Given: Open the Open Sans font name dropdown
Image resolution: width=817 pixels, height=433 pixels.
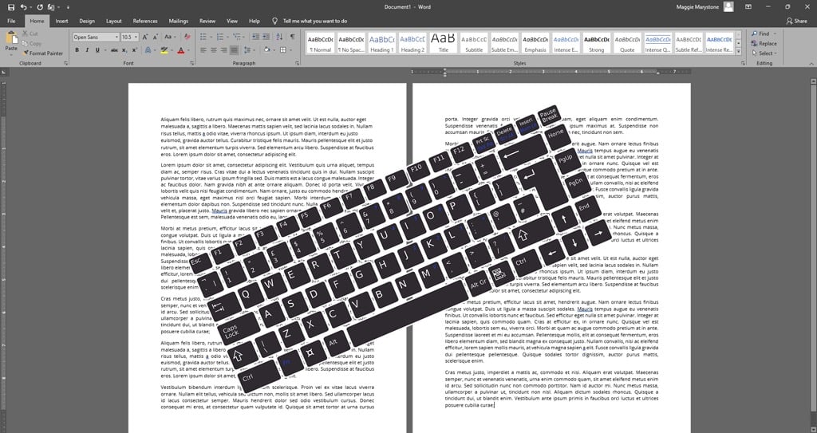Looking at the screenshot, I should click(116, 37).
